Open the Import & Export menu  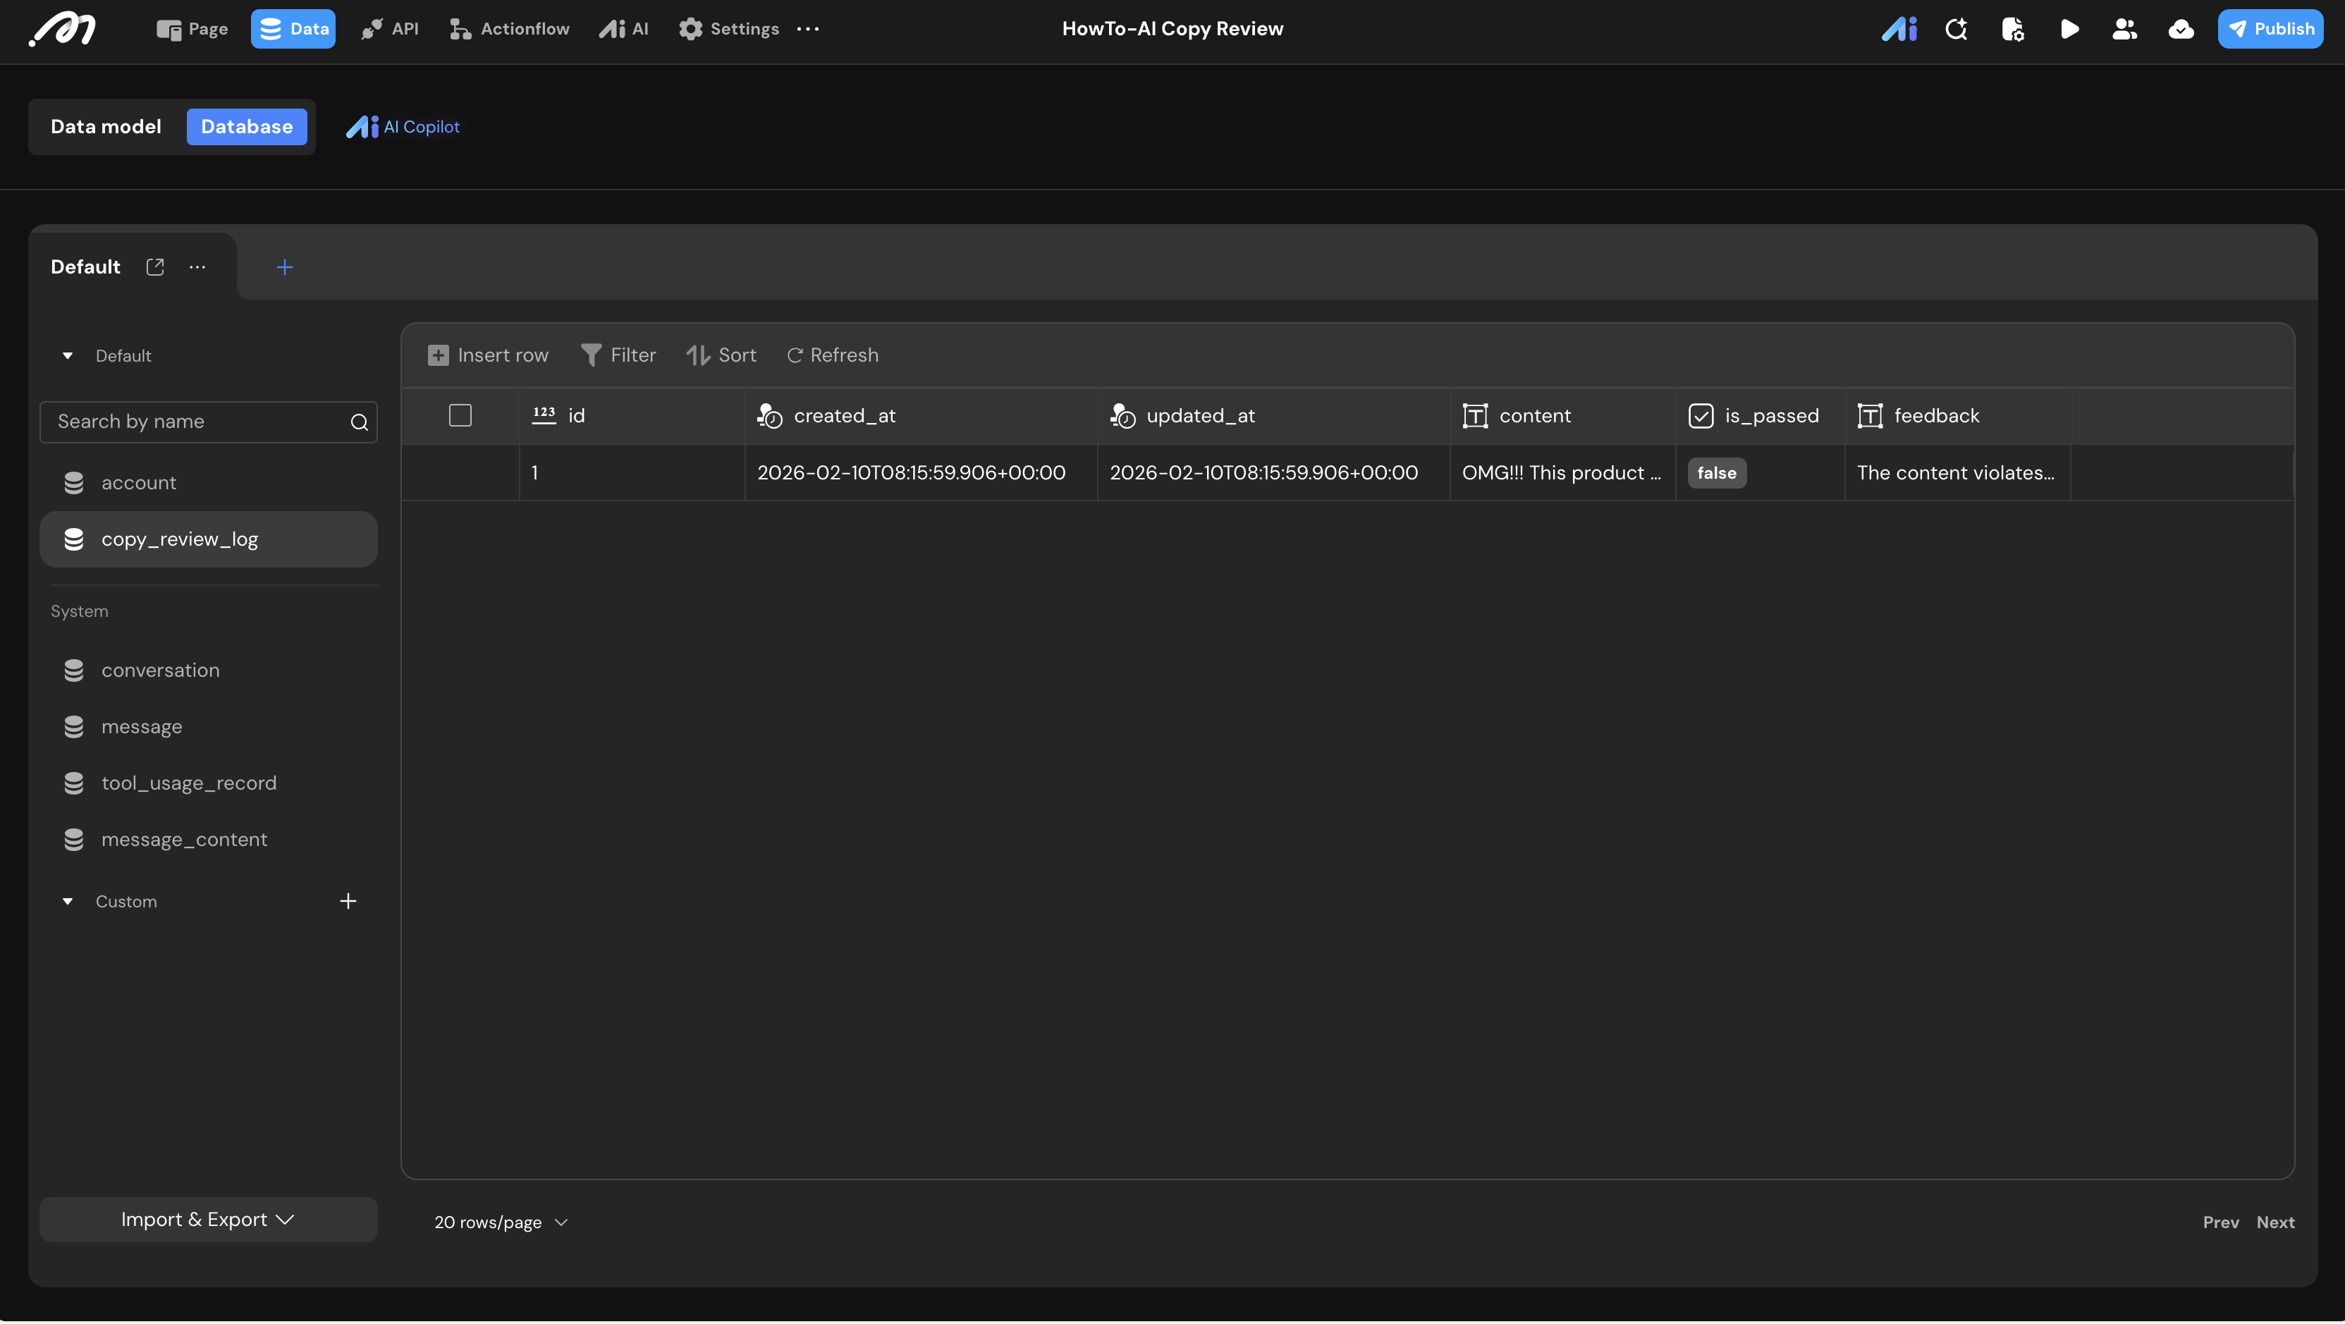point(207,1220)
